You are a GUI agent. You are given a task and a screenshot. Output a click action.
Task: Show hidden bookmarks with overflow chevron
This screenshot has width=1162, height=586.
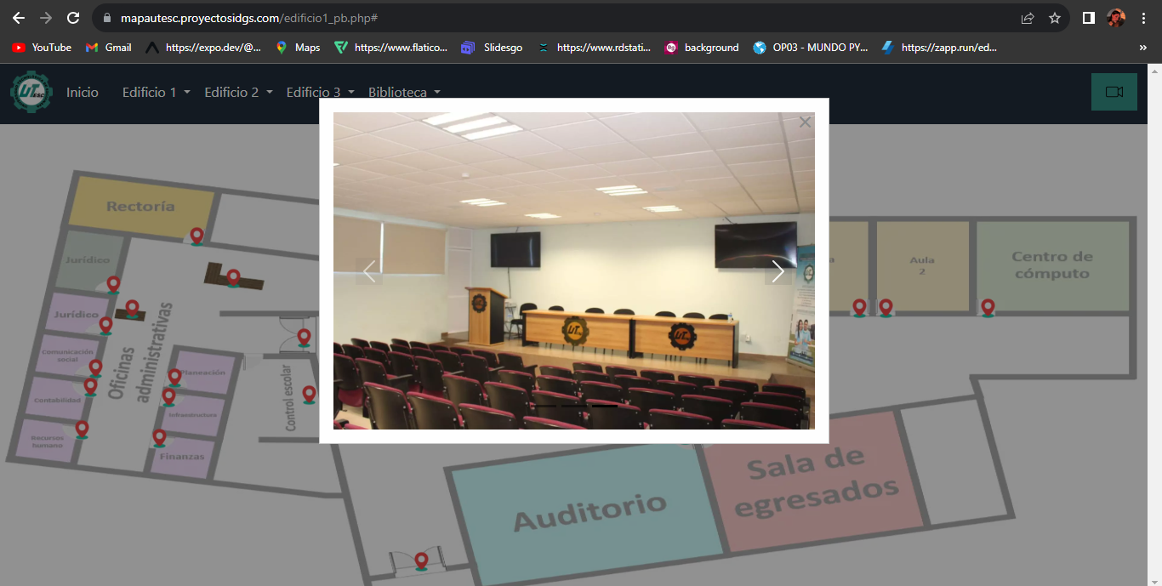1142,48
